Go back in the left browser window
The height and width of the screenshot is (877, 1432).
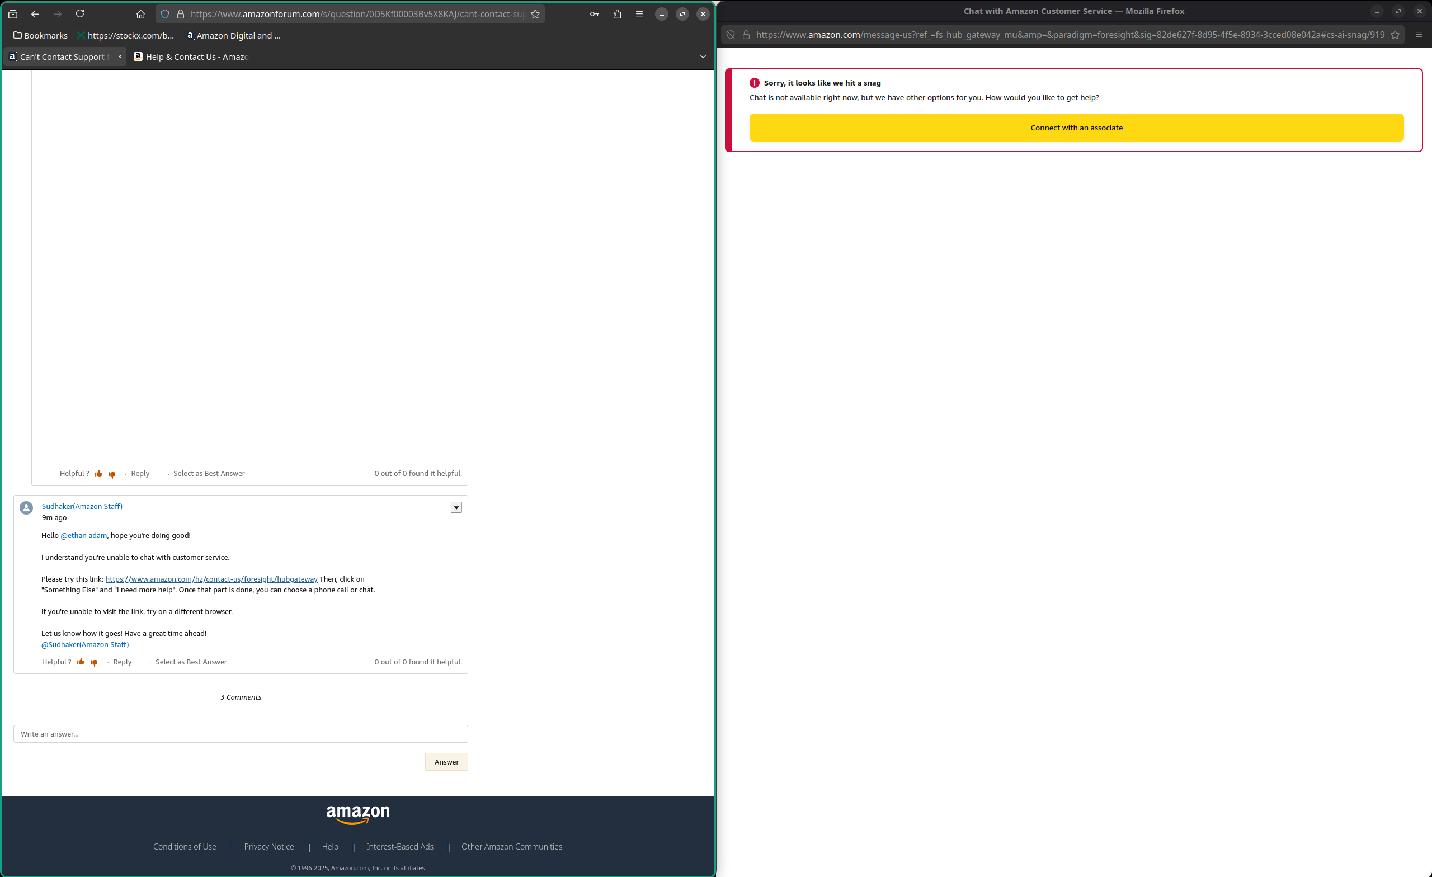35,14
